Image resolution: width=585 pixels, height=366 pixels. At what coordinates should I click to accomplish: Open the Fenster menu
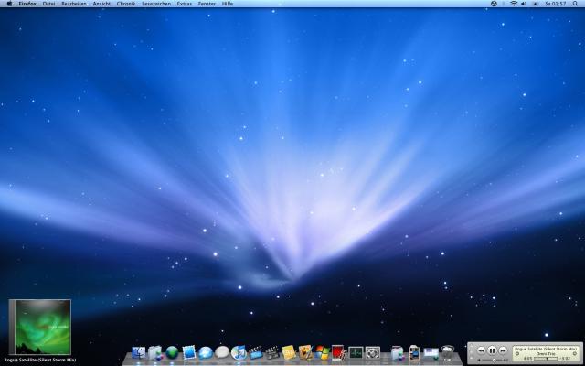[x=207, y=4]
